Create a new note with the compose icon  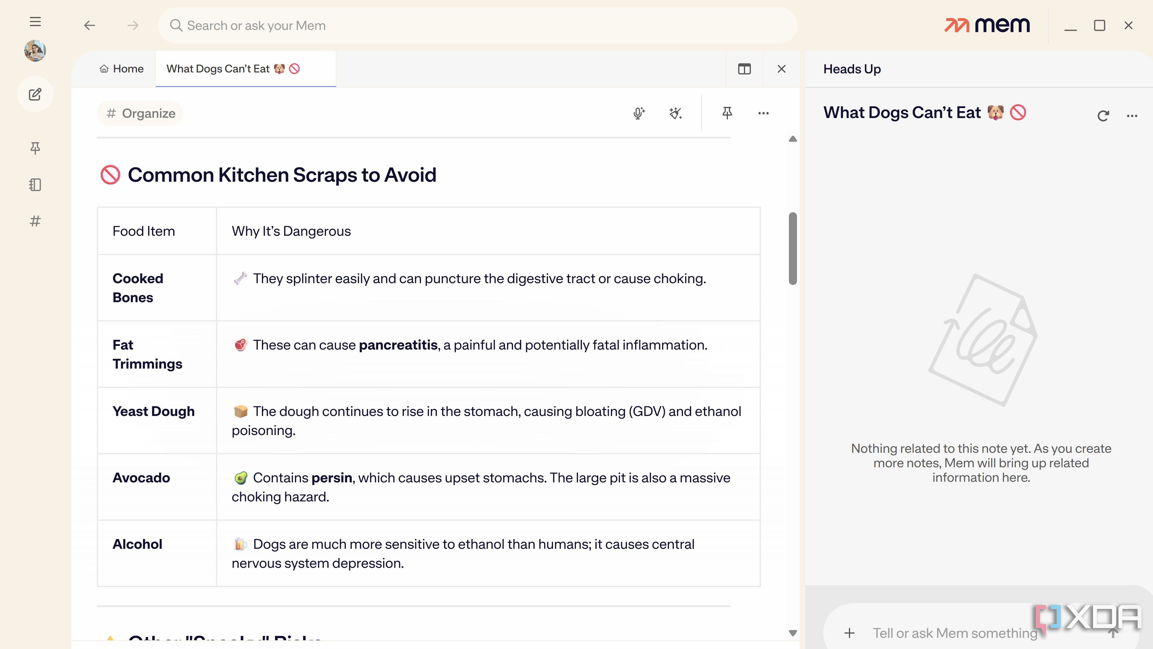35,94
